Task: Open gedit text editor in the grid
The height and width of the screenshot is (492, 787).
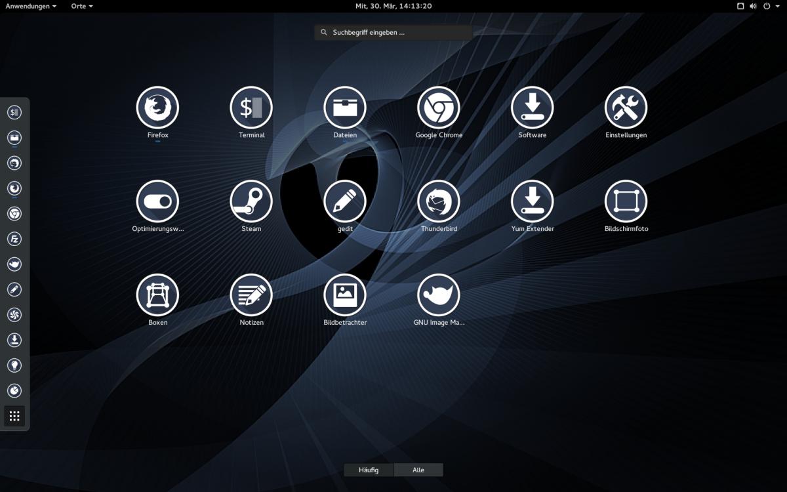Action: [x=345, y=201]
